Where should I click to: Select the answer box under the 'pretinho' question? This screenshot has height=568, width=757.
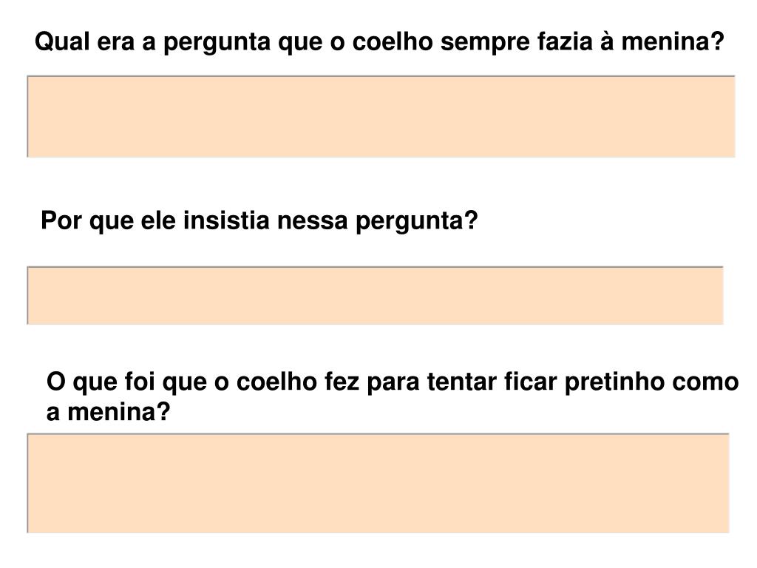pyautogui.click(x=378, y=483)
